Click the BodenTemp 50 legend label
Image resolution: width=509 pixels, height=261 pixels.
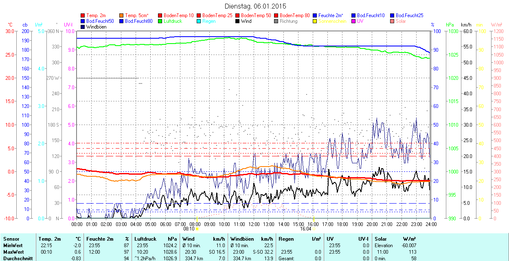click(256, 15)
